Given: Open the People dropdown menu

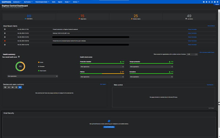Looking at the screenshot, I should pyautogui.click(x=68, y=2).
